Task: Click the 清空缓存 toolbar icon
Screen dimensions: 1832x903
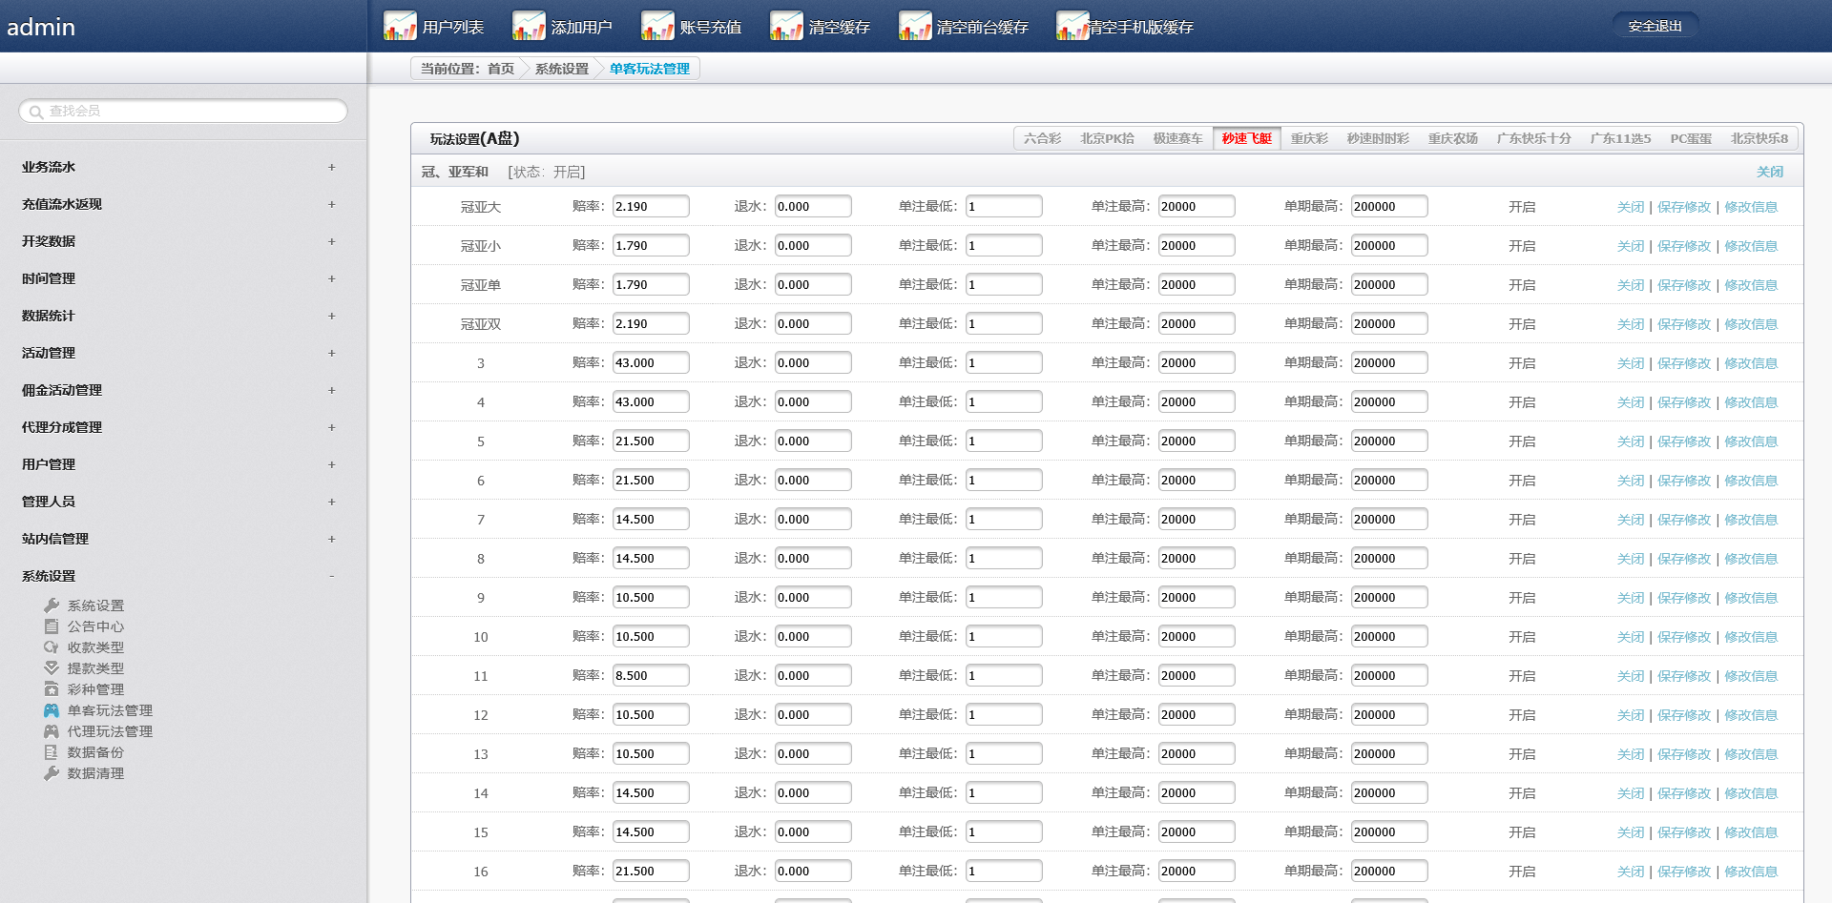Action: pyautogui.click(x=786, y=26)
